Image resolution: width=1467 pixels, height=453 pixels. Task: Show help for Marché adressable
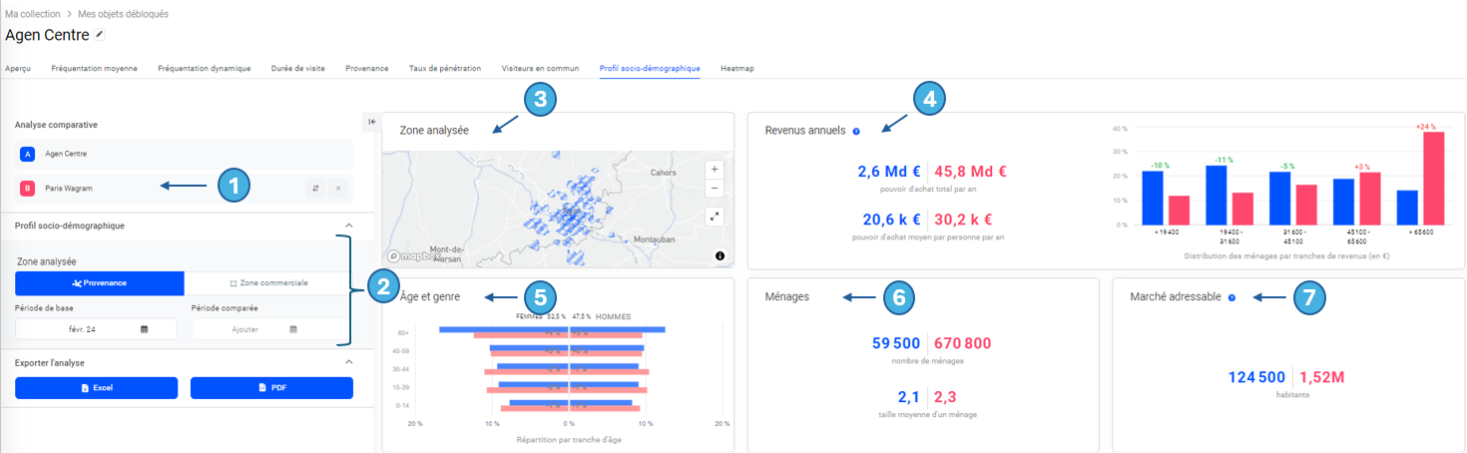pyautogui.click(x=1231, y=297)
